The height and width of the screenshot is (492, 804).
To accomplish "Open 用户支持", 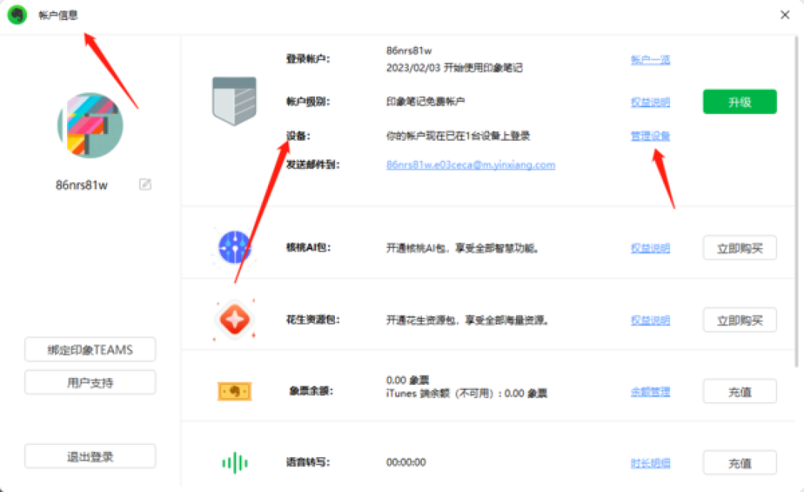I will coord(90,383).
